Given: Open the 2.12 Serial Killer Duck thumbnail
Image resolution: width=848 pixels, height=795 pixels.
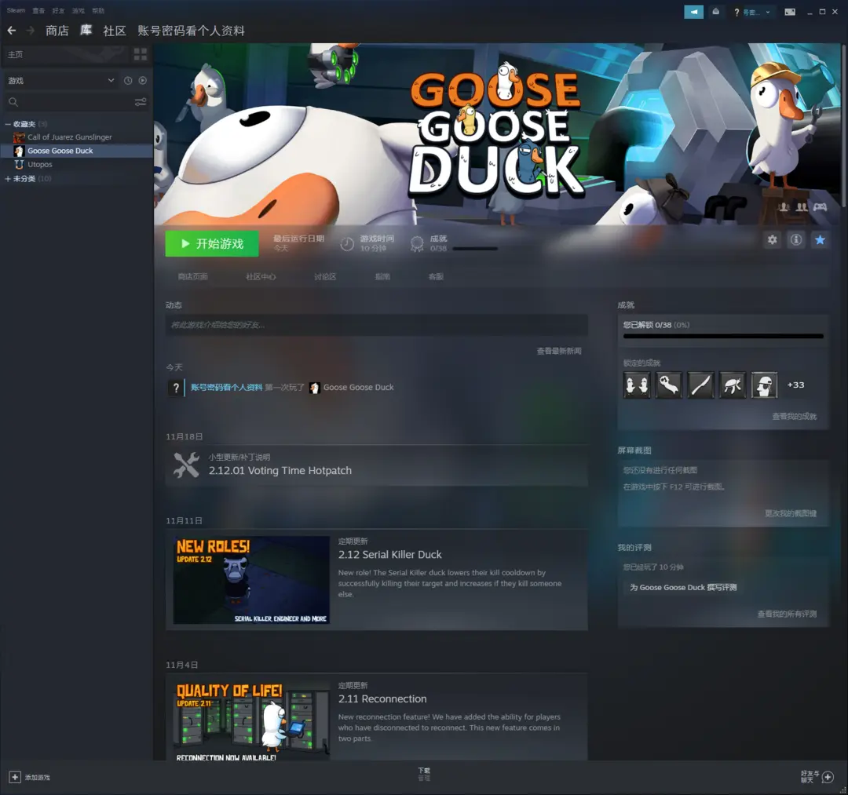Looking at the screenshot, I should (251, 580).
